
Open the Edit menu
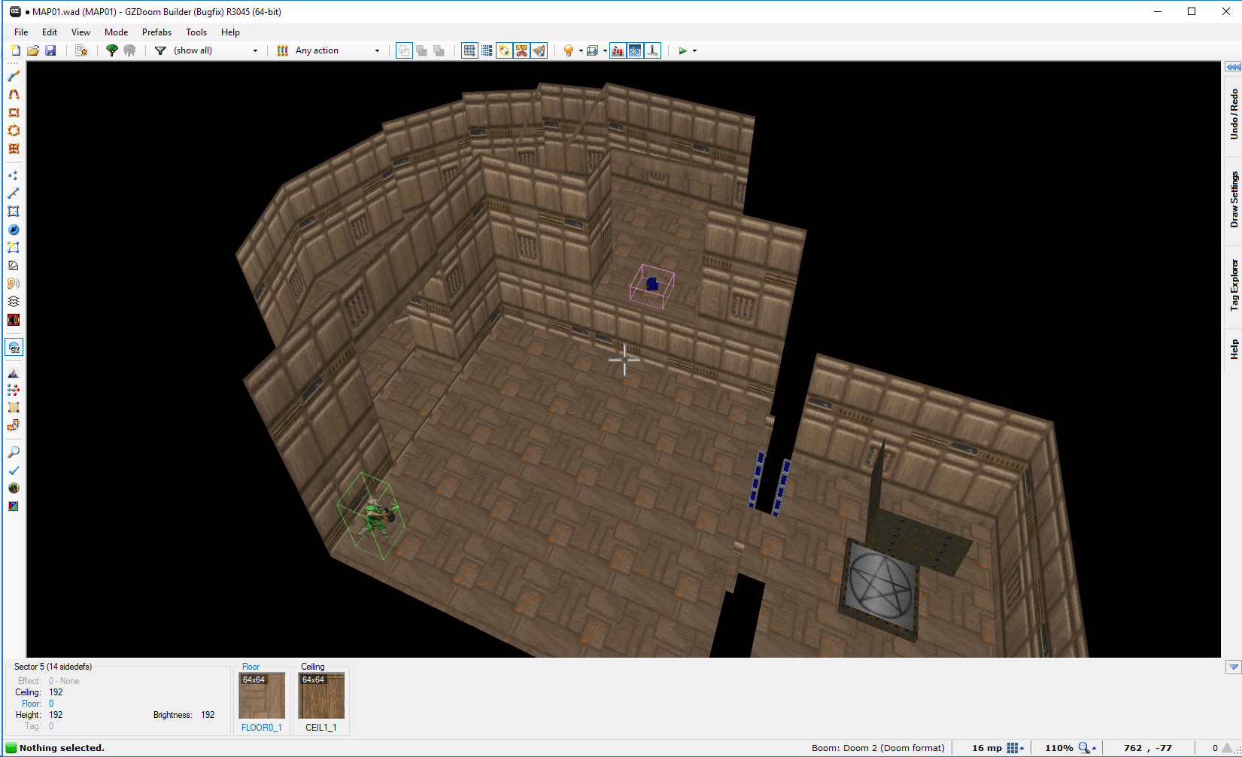pyautogui.click(x=50, y=32)
